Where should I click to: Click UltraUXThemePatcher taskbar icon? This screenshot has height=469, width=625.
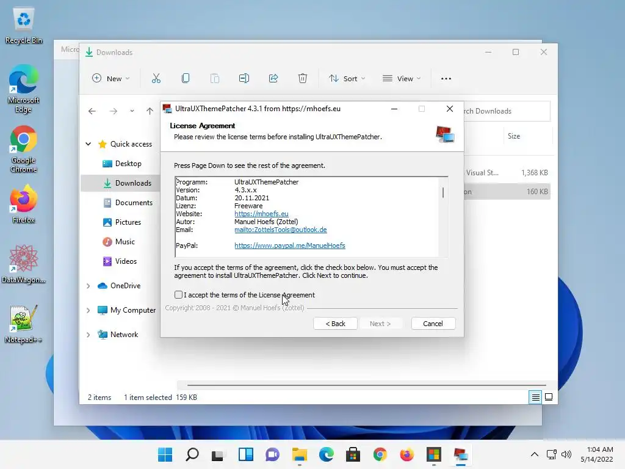(x=460, y=454)
